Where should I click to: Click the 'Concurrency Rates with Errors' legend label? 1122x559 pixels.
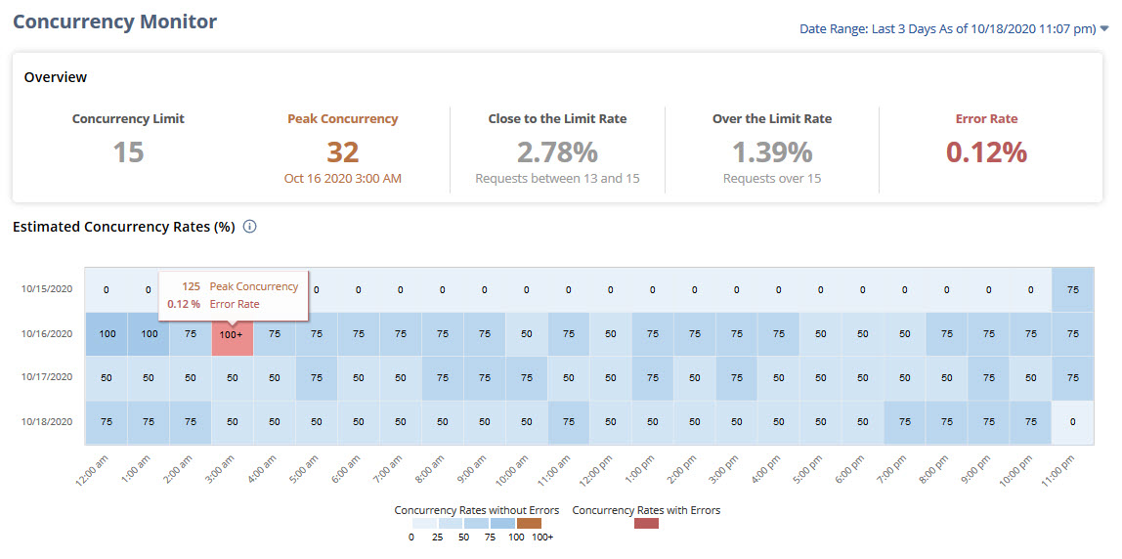(646, 510)
